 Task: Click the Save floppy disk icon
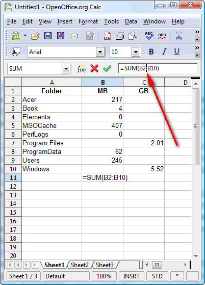point(48,36)
